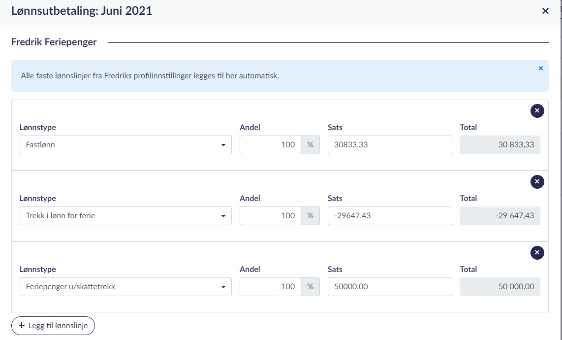Screen dimensions: 562x340
Task: Click the plus icon in Legg til lønnslinje
Action: click(x=21, y=326)
